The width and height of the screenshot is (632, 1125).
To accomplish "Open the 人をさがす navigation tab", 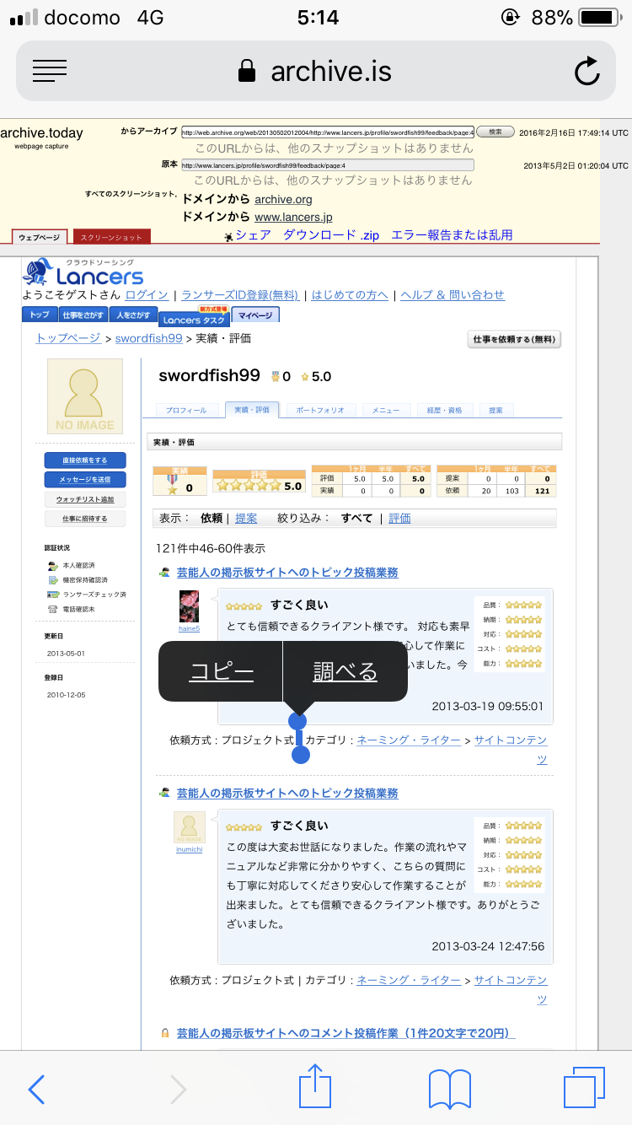I will pos(133,315).
